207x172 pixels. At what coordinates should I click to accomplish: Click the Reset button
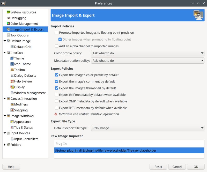[x=158, y=167]
